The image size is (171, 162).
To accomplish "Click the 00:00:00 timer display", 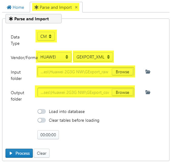I will tap(48, 135).
